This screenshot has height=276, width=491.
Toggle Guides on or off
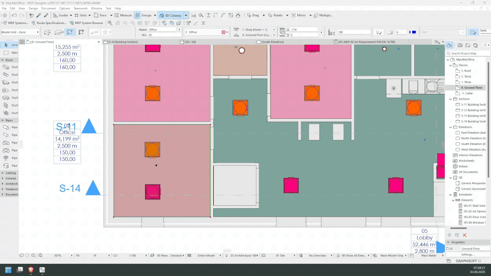(60, 15)
